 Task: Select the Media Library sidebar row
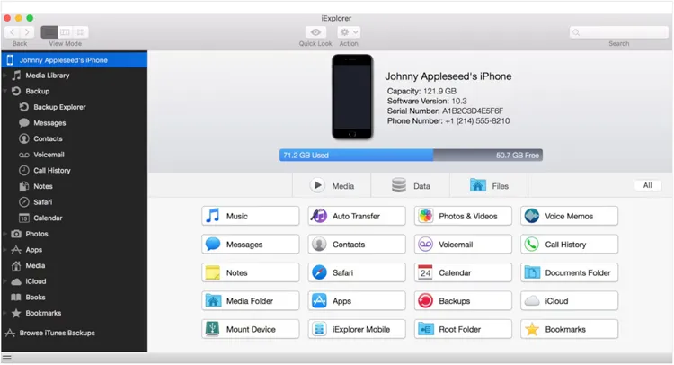(x=75, y=76)
